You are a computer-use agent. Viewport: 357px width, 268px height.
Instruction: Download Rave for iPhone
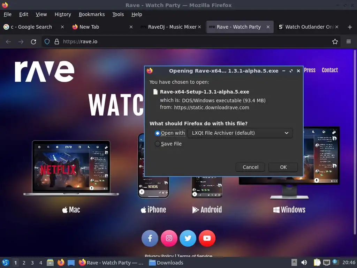pos(153,210)
